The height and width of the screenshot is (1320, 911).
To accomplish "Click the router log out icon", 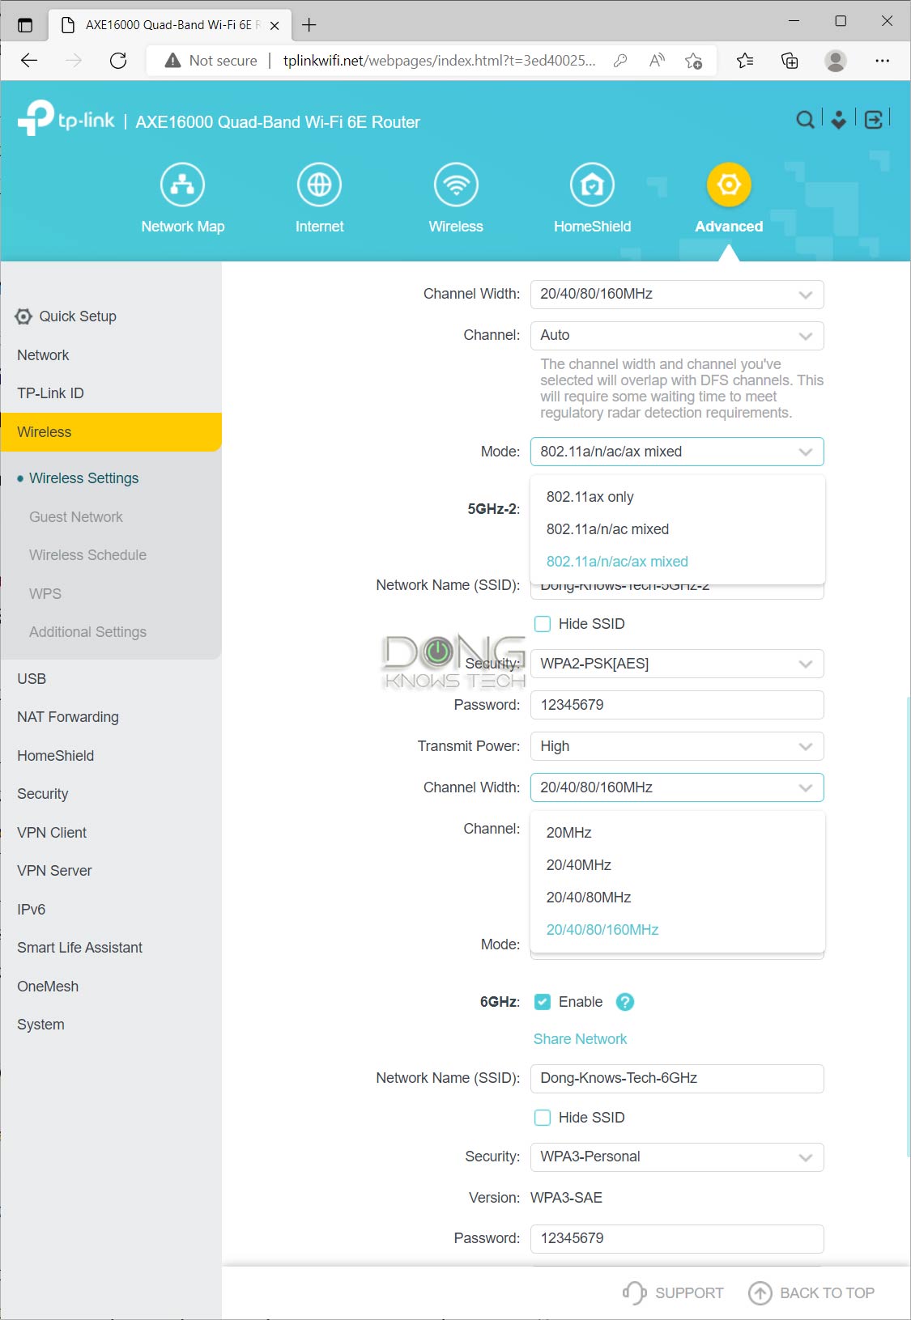I will pos(874,120).
